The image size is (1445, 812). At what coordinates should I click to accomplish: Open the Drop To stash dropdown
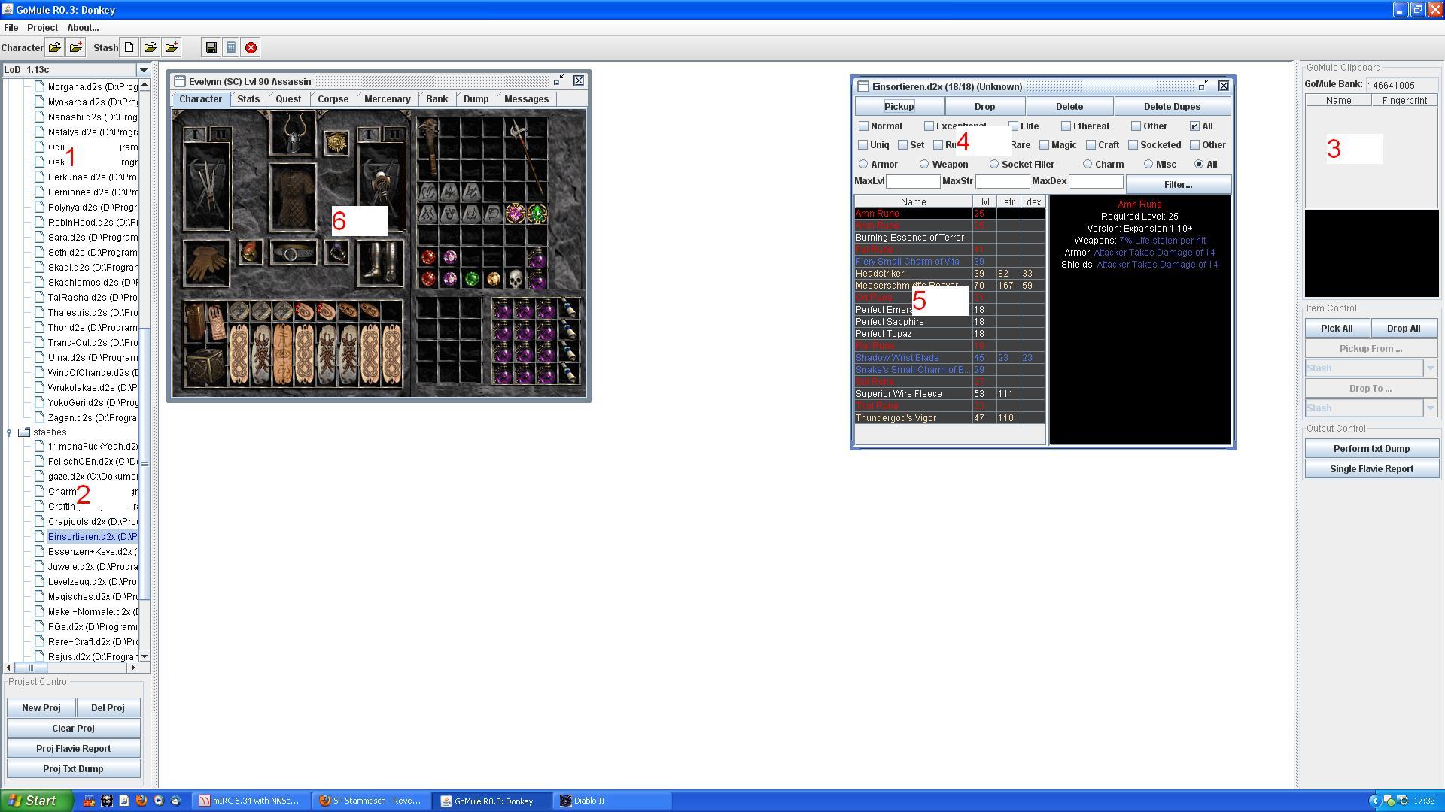[x=1431, y=408]
